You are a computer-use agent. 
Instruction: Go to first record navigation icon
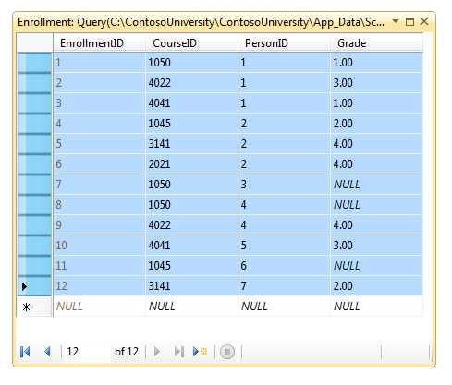tap(25, 352)
